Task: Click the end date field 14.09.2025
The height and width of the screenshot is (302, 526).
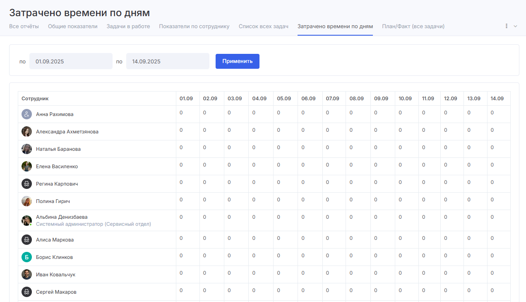Action: coord(168,61)
